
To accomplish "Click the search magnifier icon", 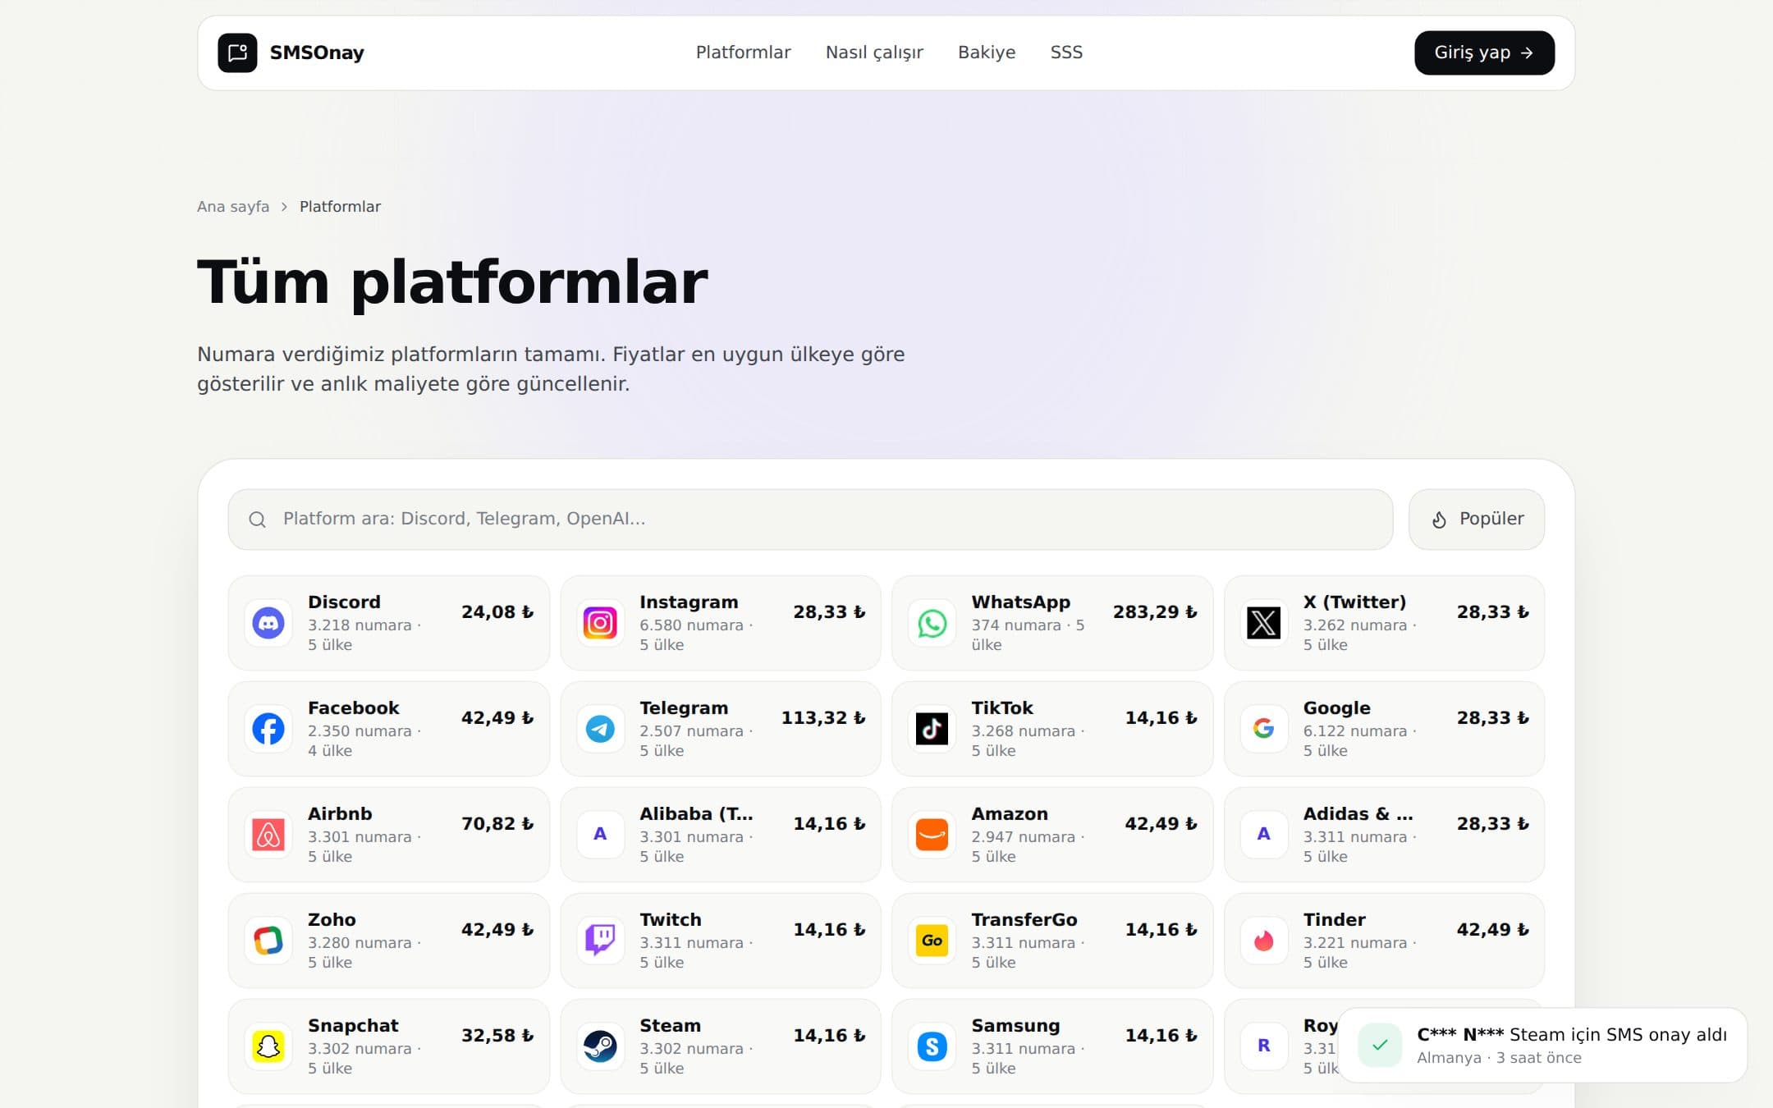I will click(x=257, y=520).
